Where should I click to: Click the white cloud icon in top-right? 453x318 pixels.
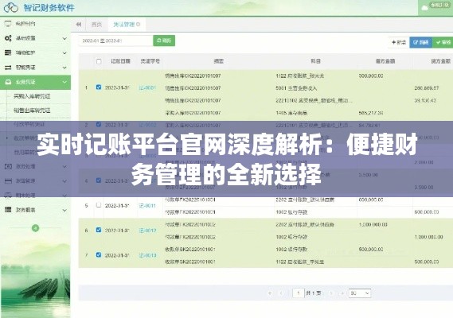click(424, 8)
